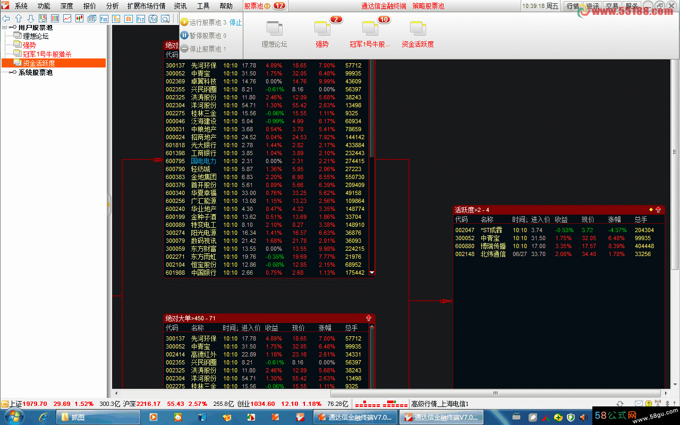
Task: Open the candlestick chart toolbar icon
Action: point(80,19)
